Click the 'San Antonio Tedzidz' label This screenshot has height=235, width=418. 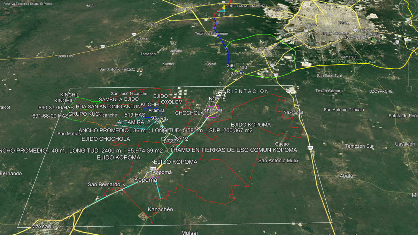(117, 69)
